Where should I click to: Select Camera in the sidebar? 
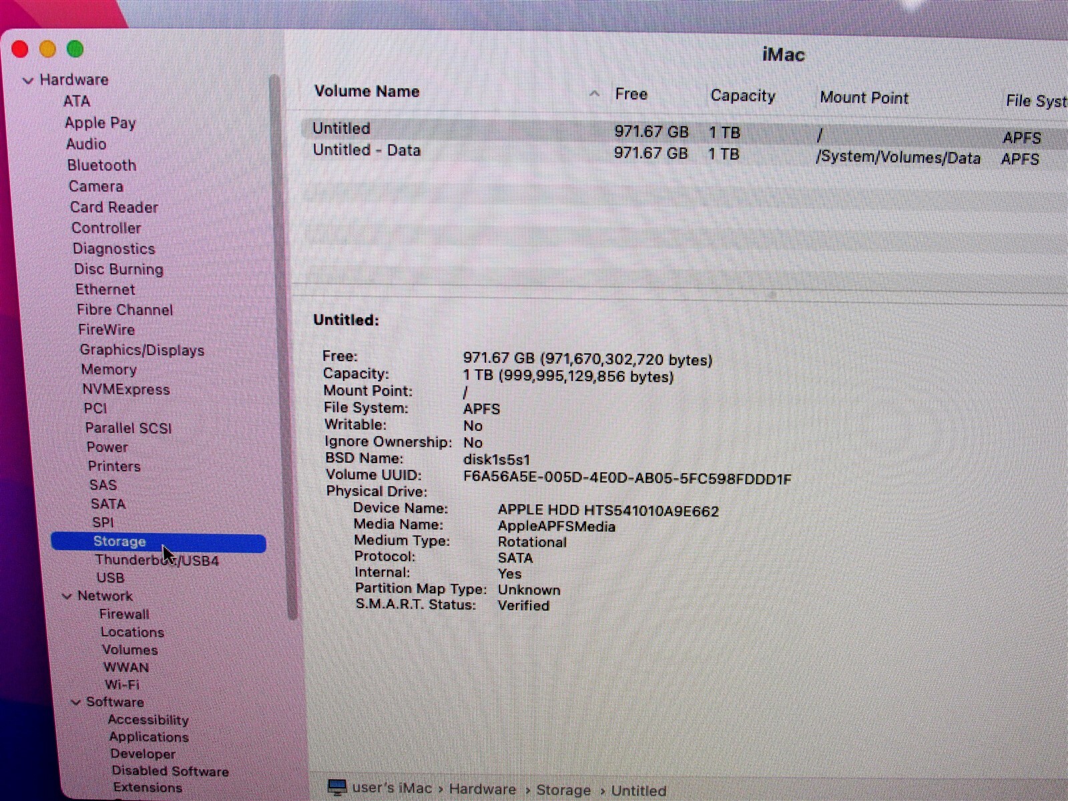96,186
